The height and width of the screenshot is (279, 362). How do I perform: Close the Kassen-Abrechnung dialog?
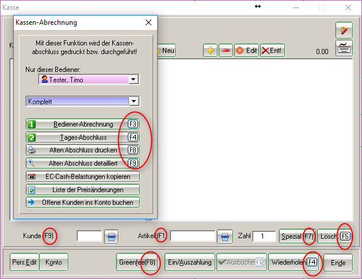pos(148,22)
